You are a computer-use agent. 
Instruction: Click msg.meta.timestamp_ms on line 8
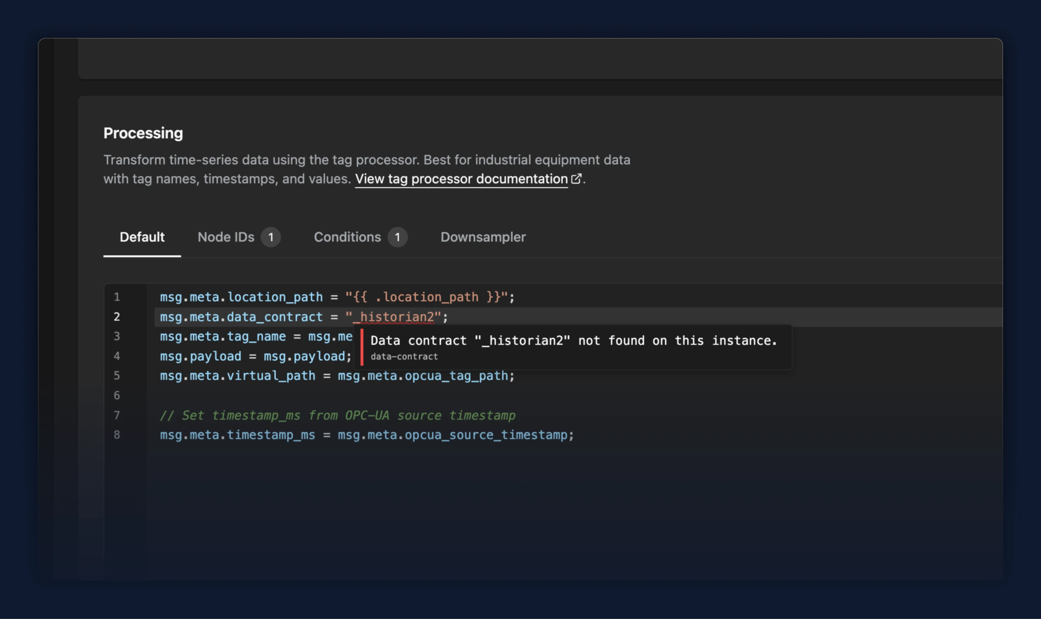point(238,435)
